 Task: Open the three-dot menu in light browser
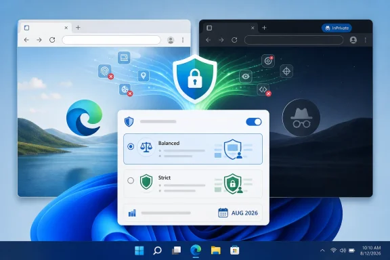click(x=183, y=40)
